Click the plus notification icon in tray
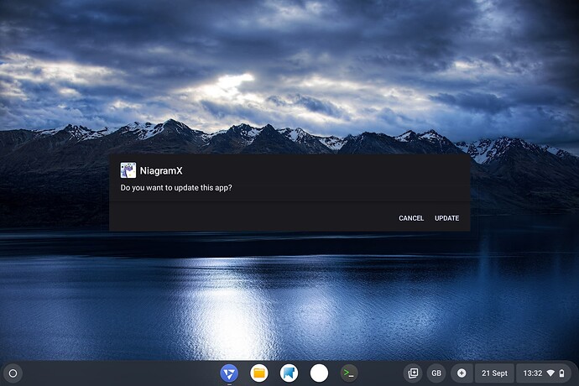Image resolution: width=579 pixels, height=386 pixels. [x=462, y=373]
